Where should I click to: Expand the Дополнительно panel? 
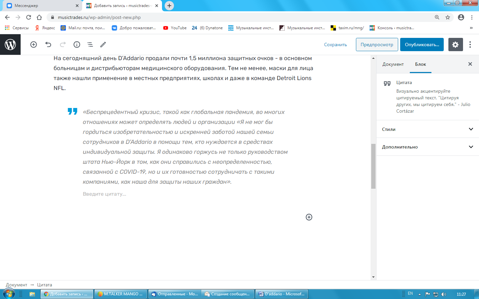click(428, 147)
